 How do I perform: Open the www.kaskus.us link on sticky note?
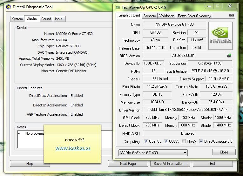pos(73,148)
